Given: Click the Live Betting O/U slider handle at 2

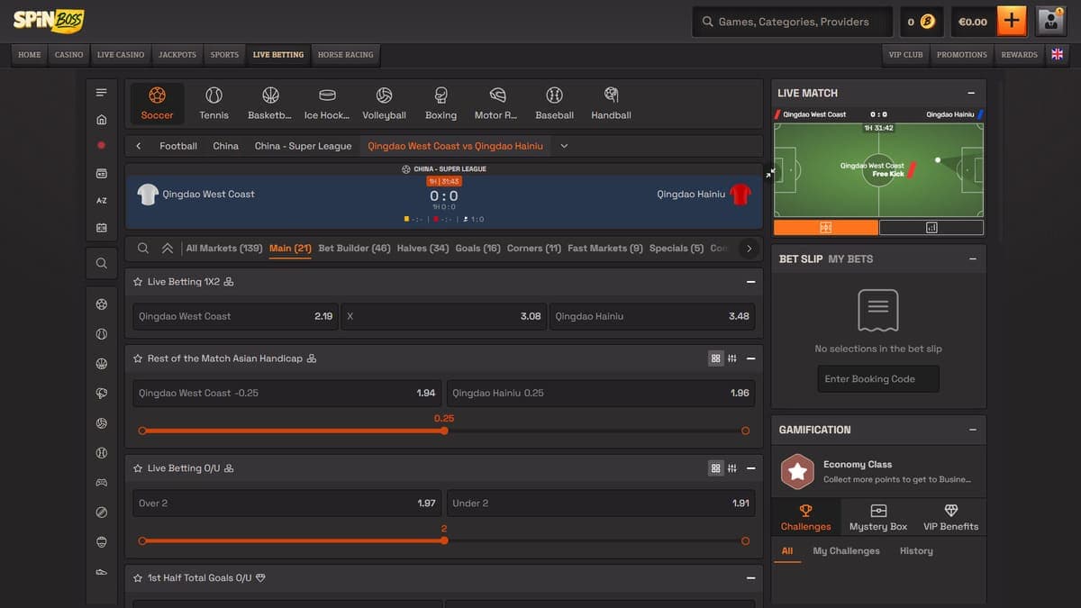Looking at the screenshot, I should point(444,540).
